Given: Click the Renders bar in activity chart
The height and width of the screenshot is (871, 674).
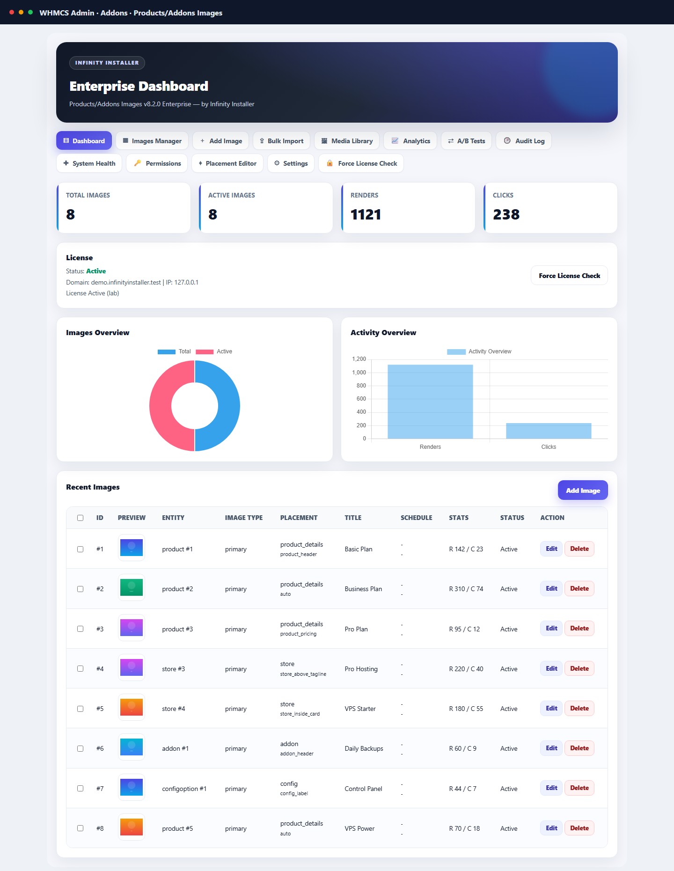Looking at the screenshot, I should (x=430, y=402).
